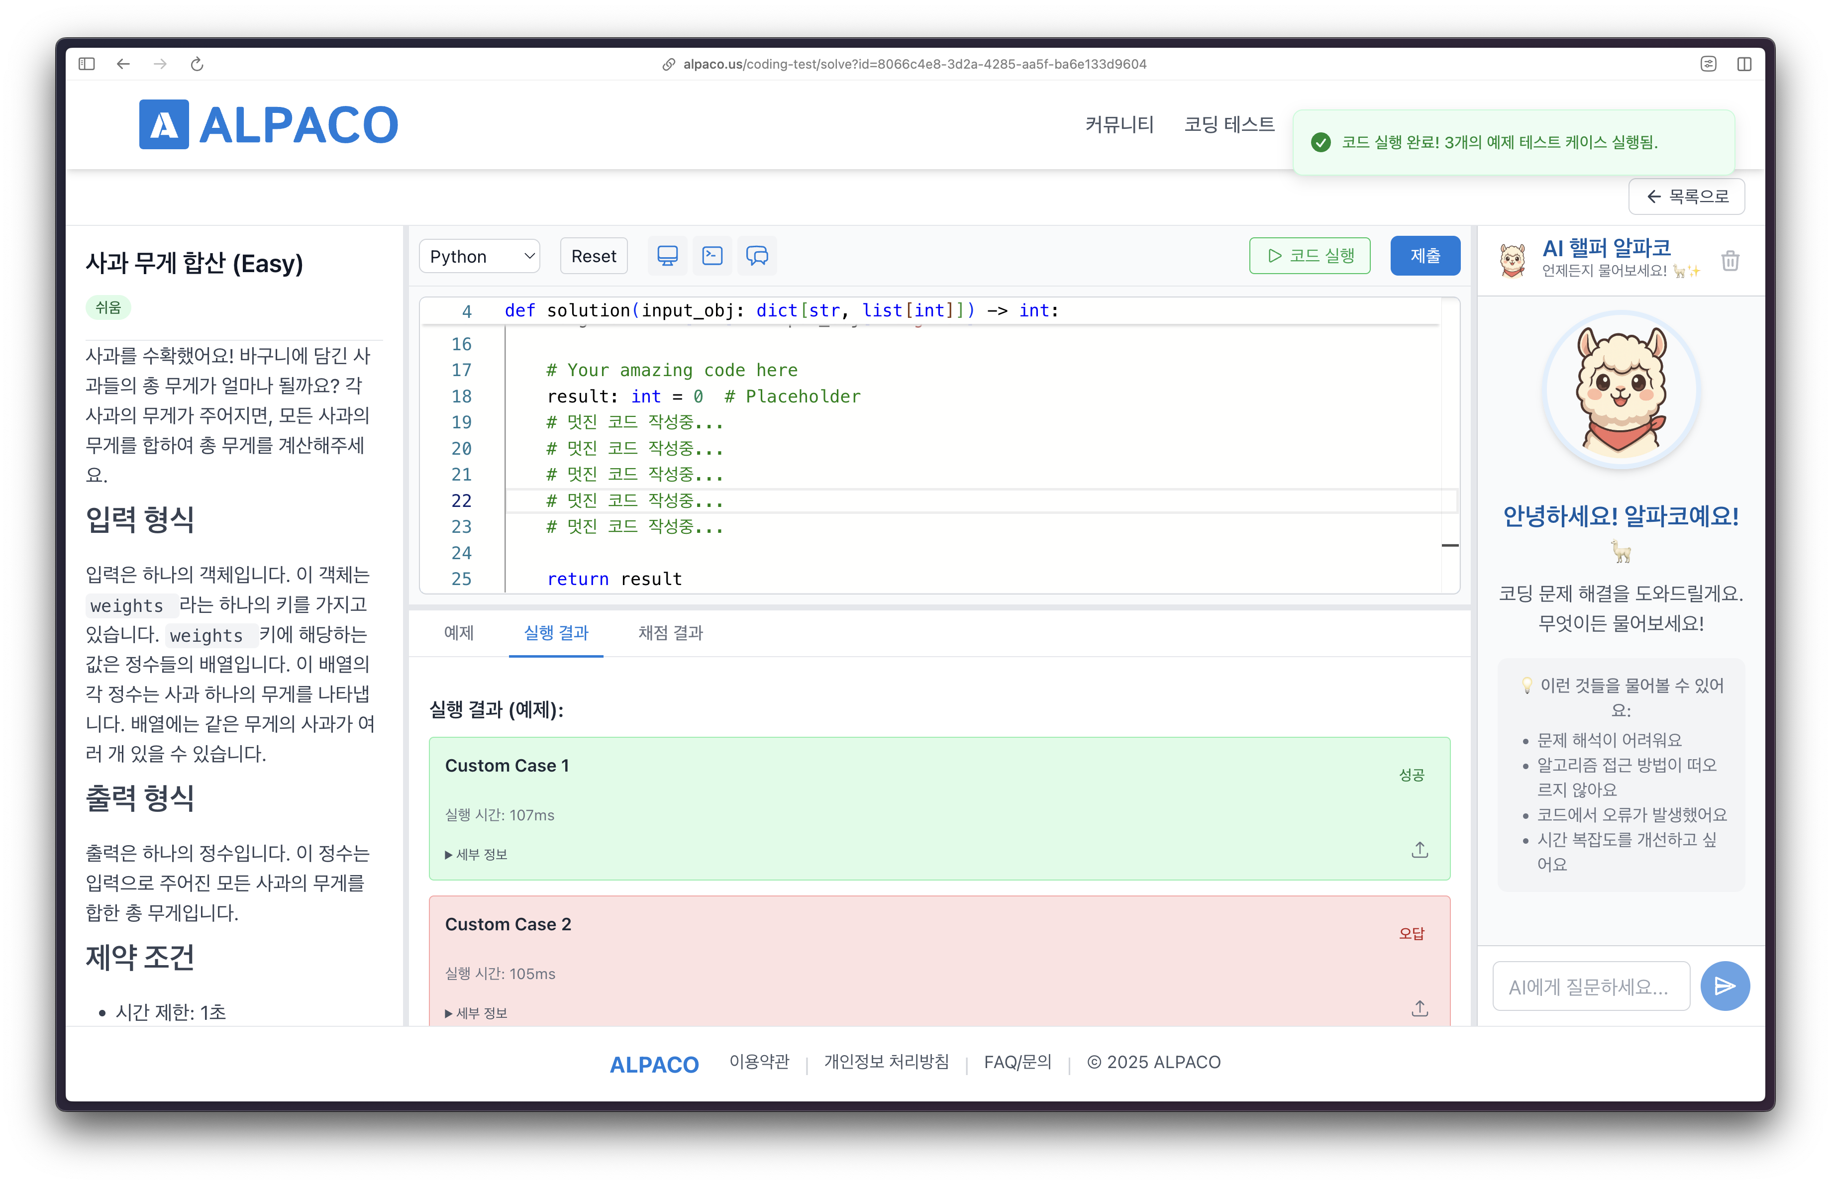The image size is (1831, 1185).
Task: Switch to the 예제 tab
Action: point(459,633)
